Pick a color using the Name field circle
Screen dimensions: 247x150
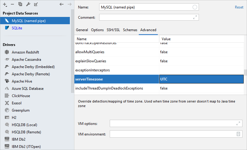(195, 7)
